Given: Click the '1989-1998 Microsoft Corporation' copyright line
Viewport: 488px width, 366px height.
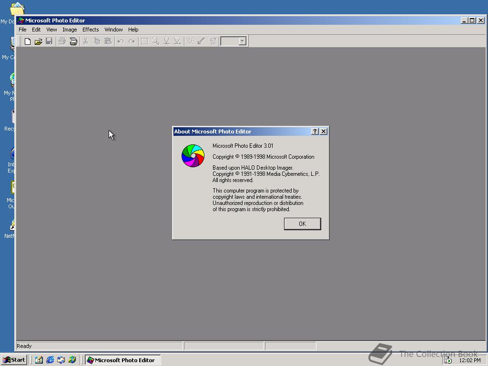Looking at the screenshot, I should [263, 157].
